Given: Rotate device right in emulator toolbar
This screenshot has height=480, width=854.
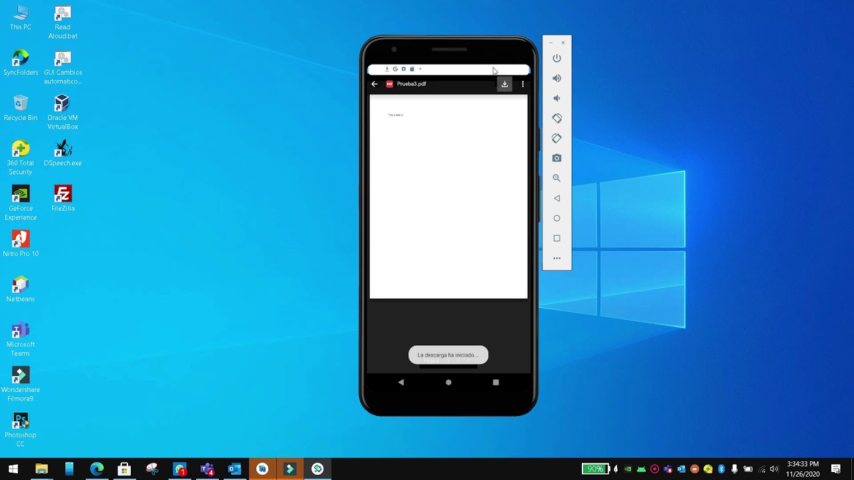Looking at the screenshot, I should pyautogui.click(x=556, y=138).
